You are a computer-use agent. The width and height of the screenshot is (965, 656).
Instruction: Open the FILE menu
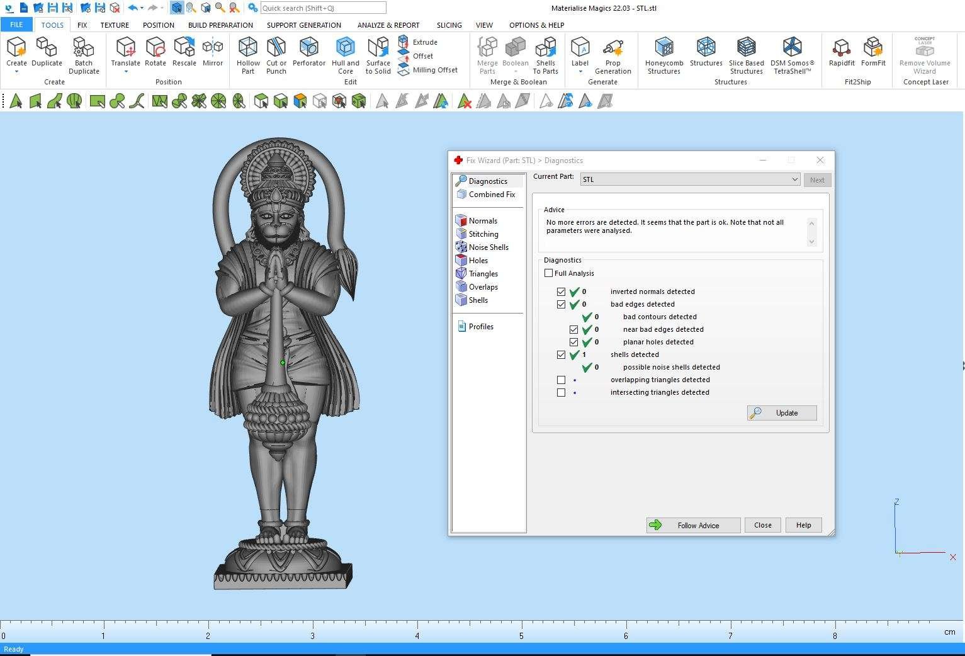pos(16,25)
